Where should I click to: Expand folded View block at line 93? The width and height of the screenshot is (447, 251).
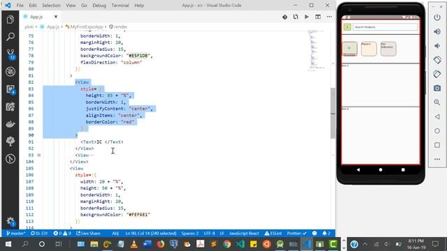39,155
